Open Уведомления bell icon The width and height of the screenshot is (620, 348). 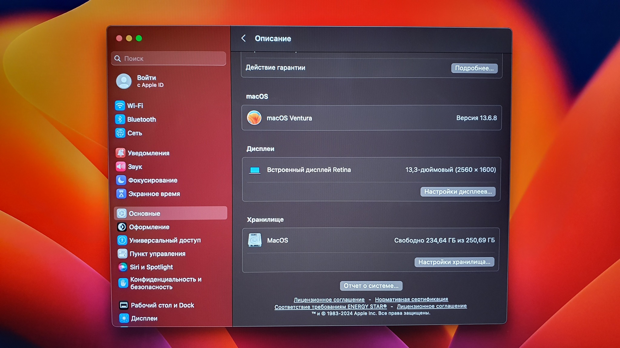pos(120,153)
